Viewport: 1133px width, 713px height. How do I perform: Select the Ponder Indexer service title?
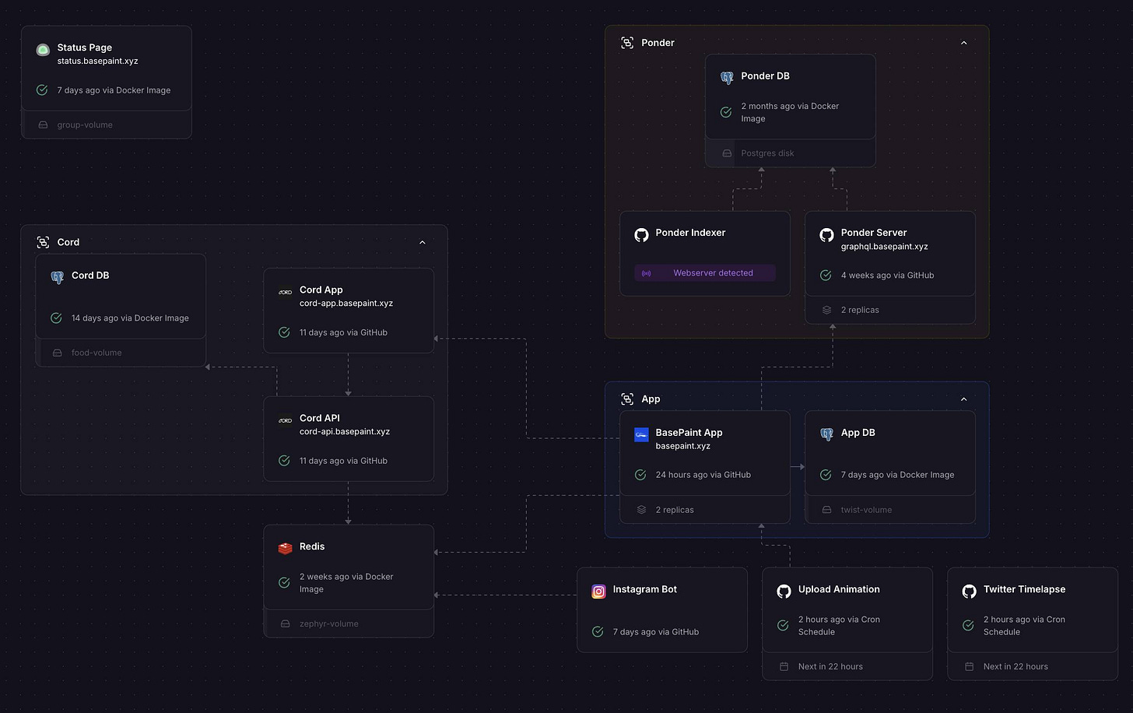point(690,233)
